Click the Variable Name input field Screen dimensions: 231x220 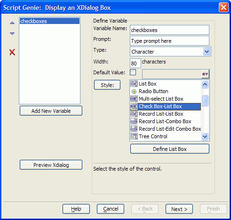169,30
